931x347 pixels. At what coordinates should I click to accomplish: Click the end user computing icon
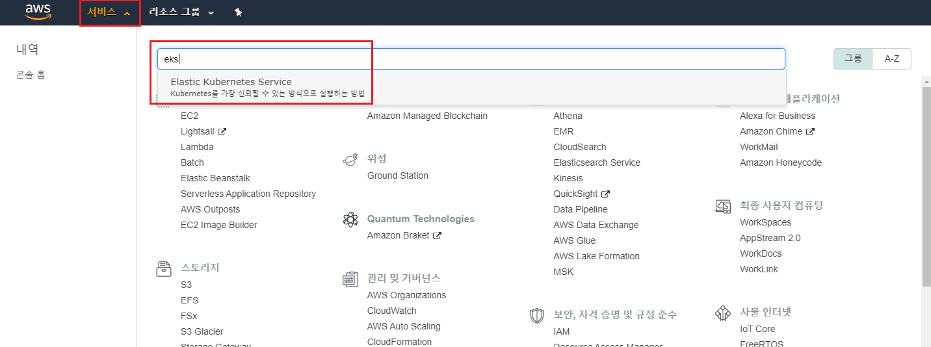click(723, 206)
